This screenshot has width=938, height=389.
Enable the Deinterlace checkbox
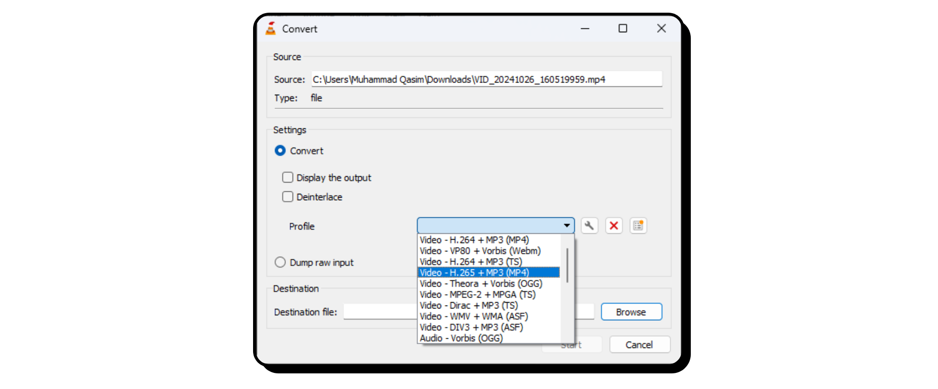(x=288, y=197)
